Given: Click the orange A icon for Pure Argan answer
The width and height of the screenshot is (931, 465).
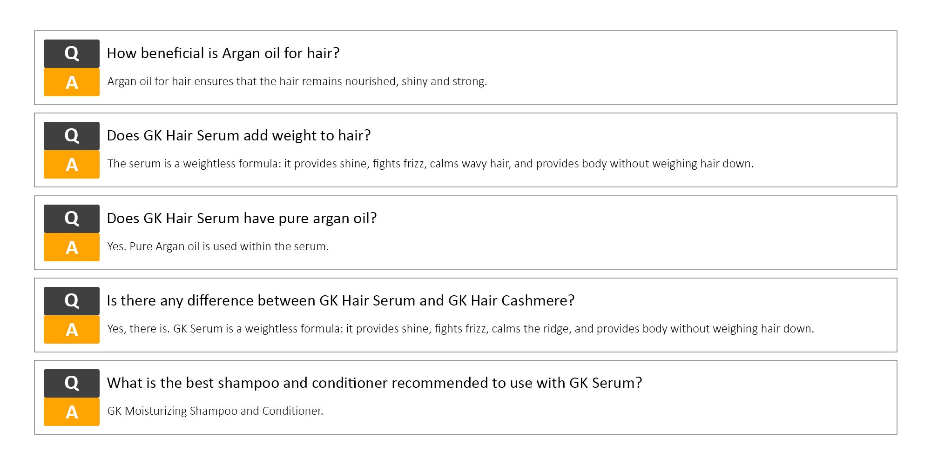Looking at the screenshot, I should [72, 247].
